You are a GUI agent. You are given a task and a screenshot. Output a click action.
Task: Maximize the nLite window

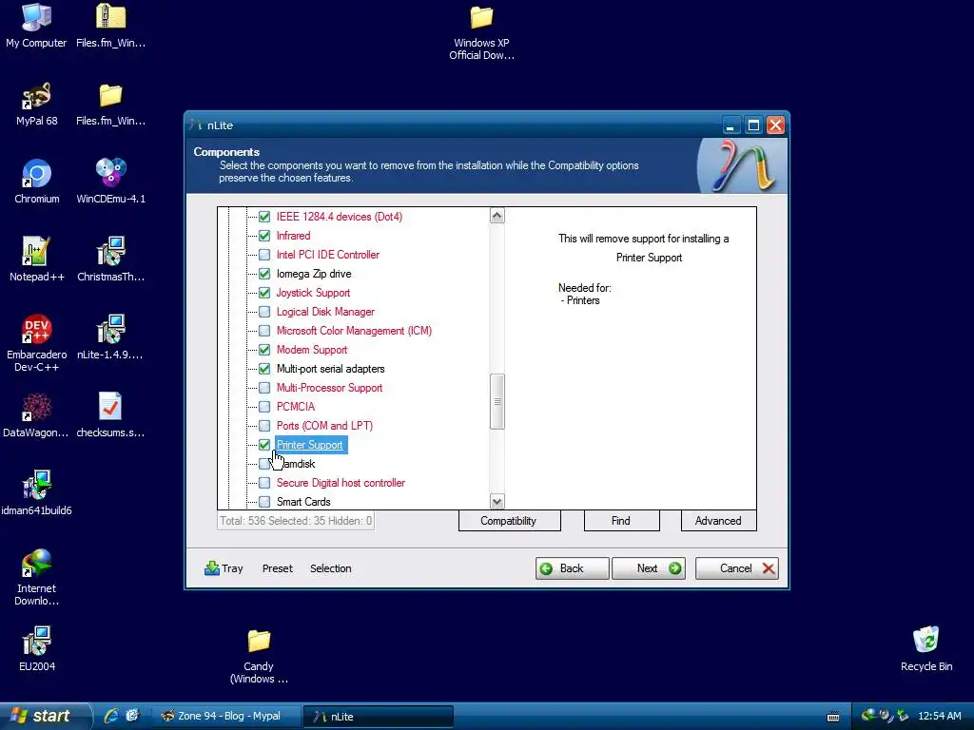tap(753, 125)
